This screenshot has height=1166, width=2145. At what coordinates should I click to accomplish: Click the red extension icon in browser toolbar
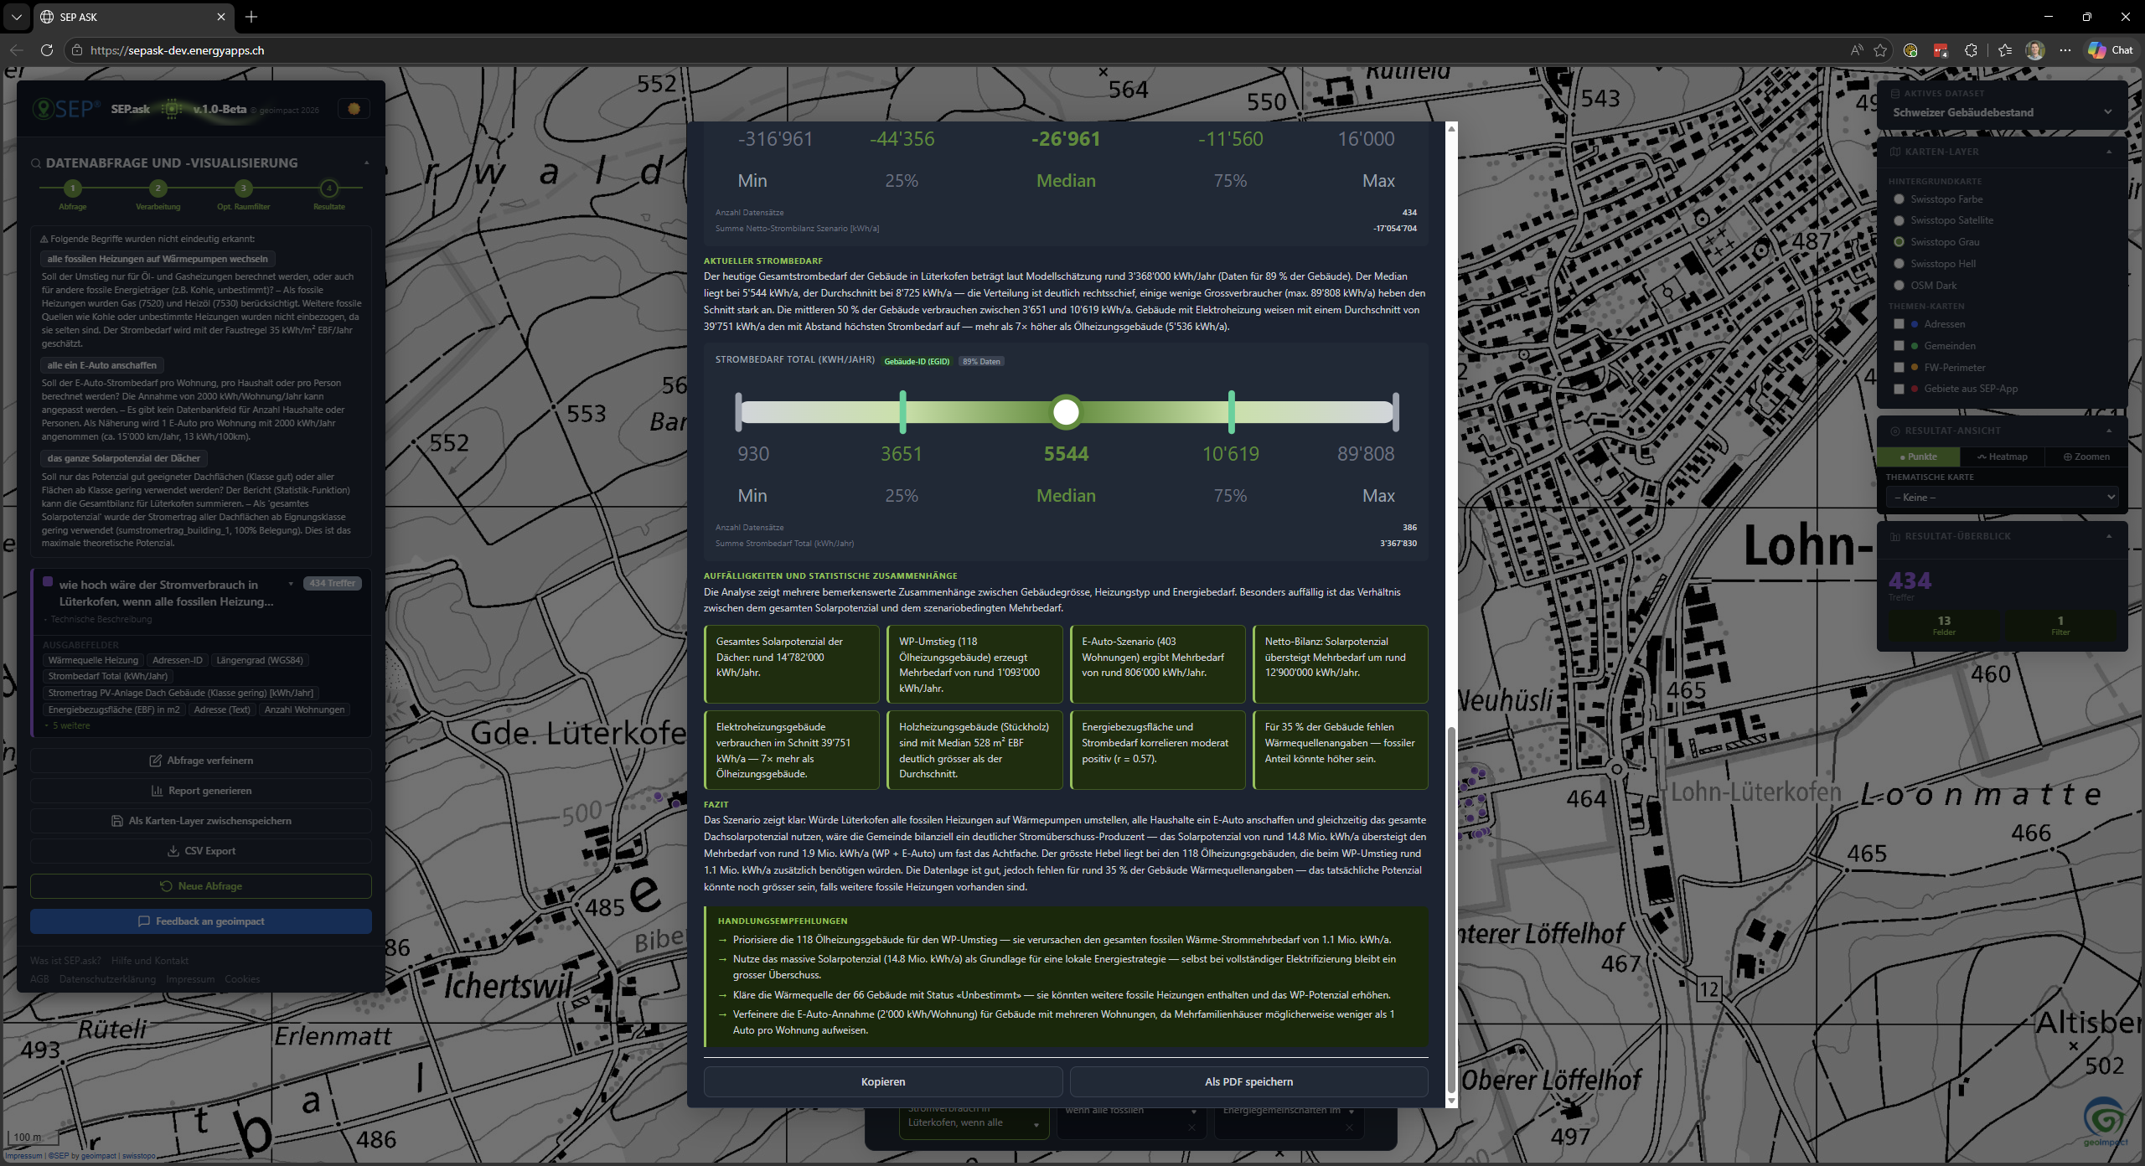(1941, 50)
